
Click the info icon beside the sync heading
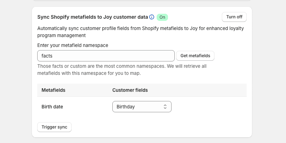(152, 17)
